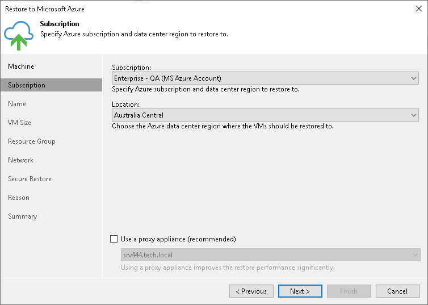This screenshot has width=428, height=305.
Task: Click the Previous button
Action: point(251,291)
